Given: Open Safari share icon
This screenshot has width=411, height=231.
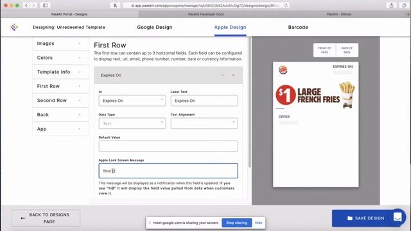Looking at the screenshot, I should coord(391,5).
